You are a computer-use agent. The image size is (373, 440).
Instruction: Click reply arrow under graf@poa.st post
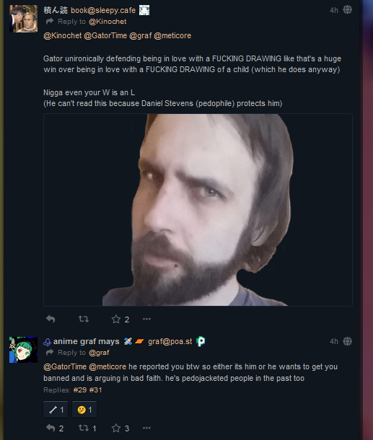click(x=51, y=428)
